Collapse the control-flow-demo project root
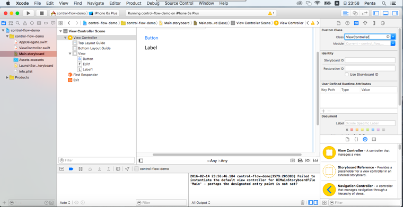The width and height of the screenshot is (403, 207). [x=3, y=30]
